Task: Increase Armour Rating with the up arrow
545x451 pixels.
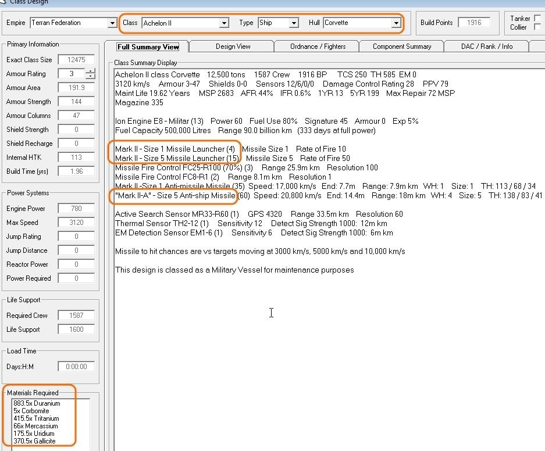Action: 90,71
